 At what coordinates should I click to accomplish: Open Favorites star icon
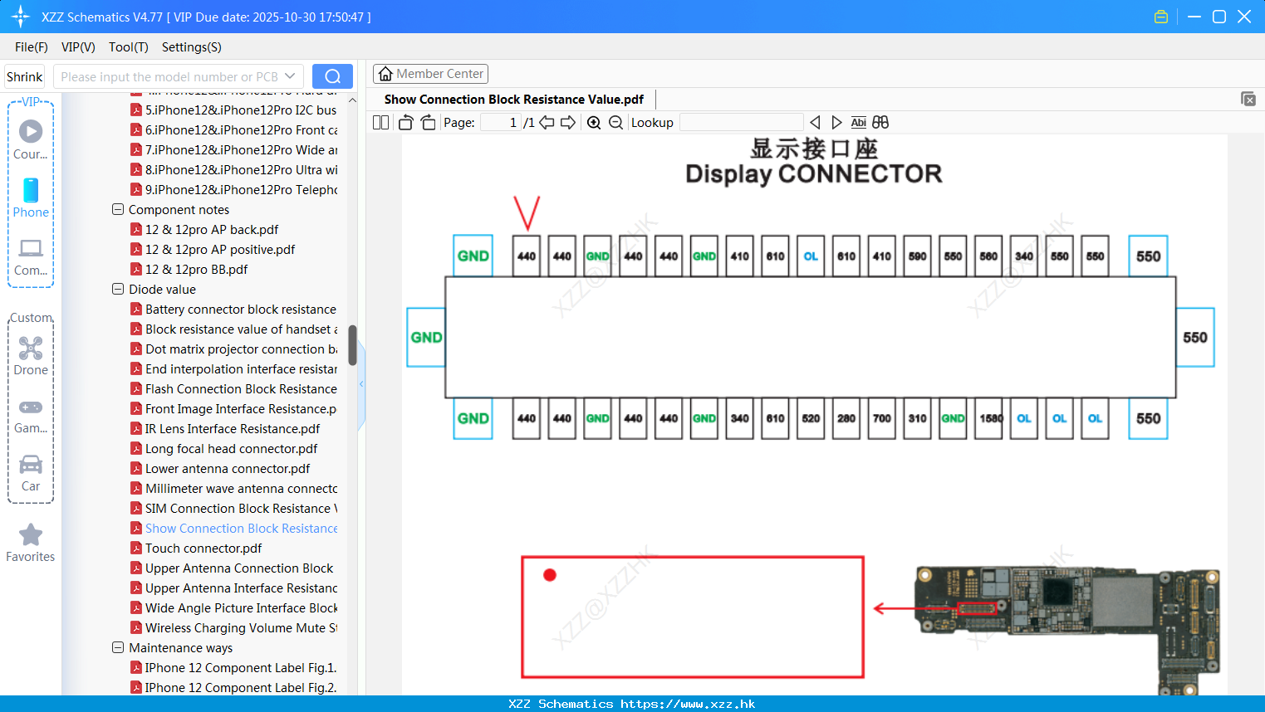click(31, 534)
